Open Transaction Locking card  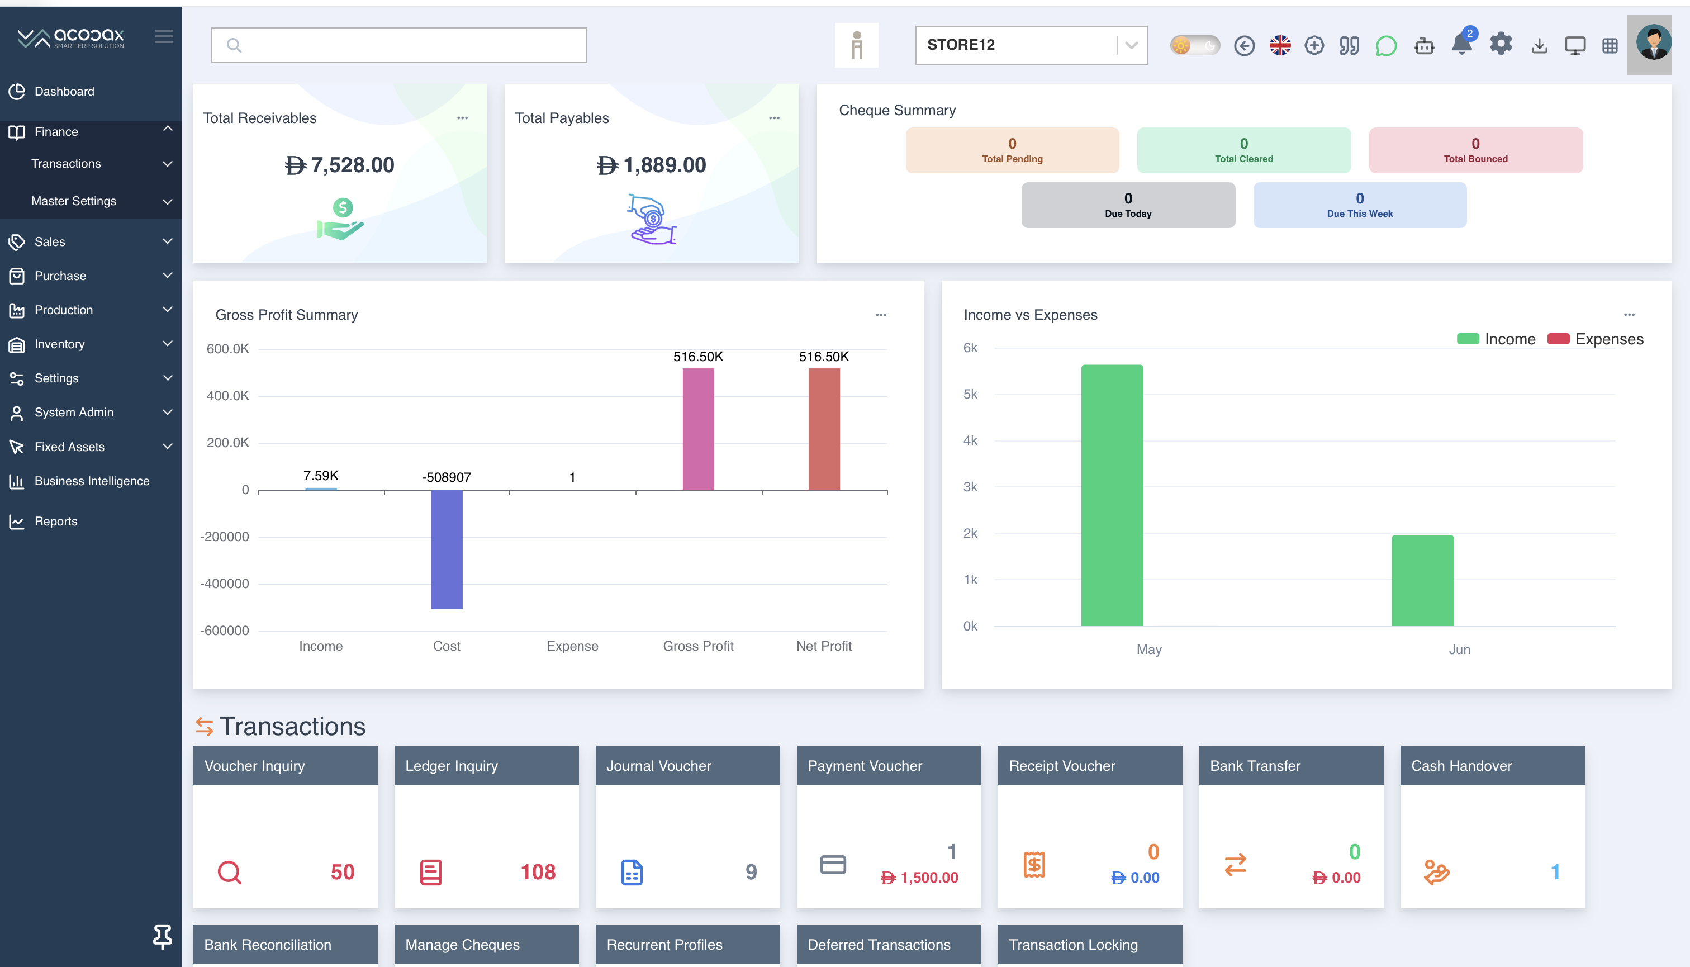[x=1090, y=945]
